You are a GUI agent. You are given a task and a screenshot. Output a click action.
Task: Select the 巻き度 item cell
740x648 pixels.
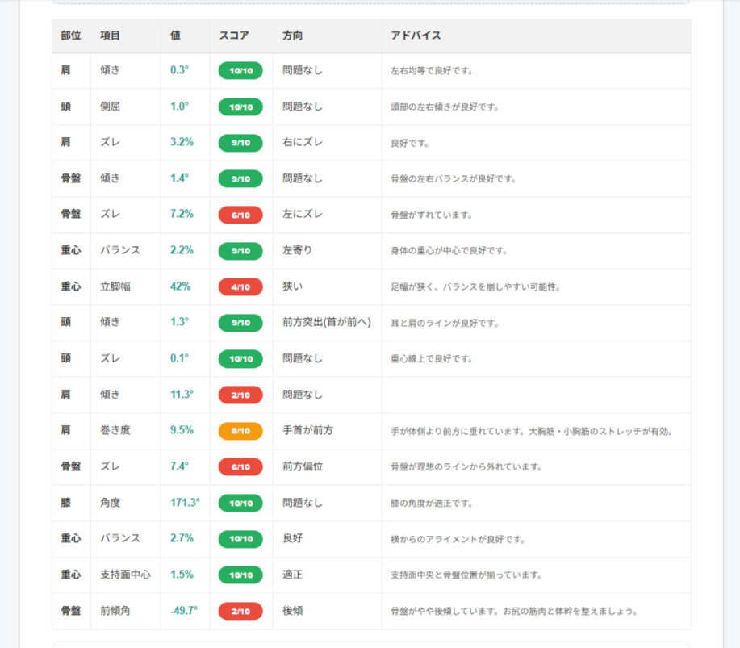[x=115, y=431]
